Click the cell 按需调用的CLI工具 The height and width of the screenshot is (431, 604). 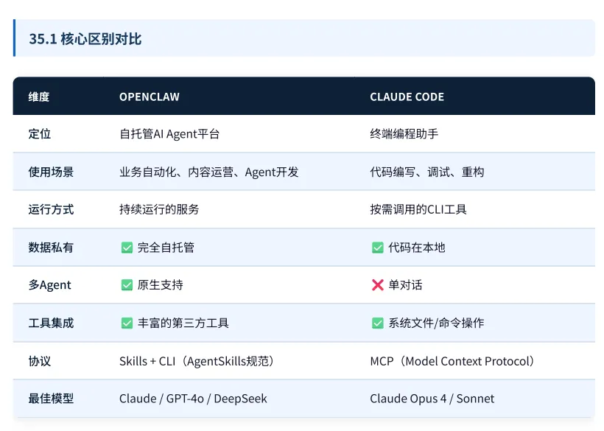click(x=418, y=209)
